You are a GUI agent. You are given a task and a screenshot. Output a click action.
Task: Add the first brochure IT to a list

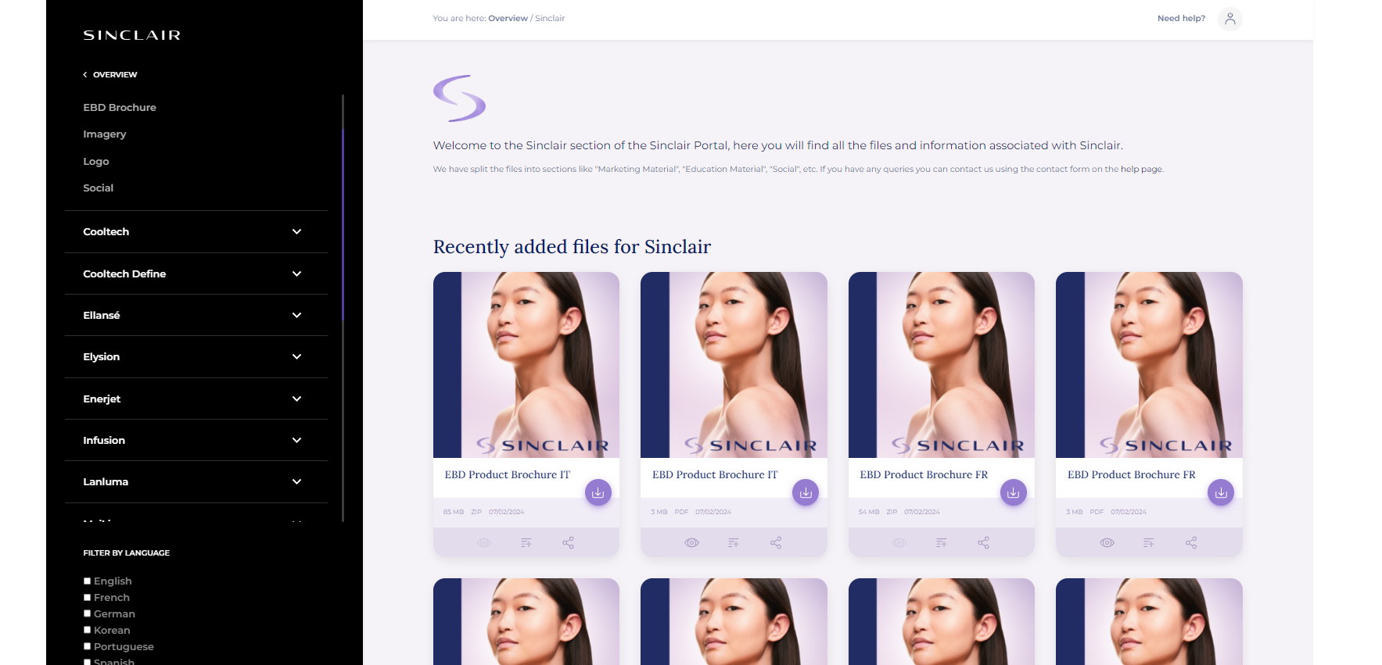(526, 542)
